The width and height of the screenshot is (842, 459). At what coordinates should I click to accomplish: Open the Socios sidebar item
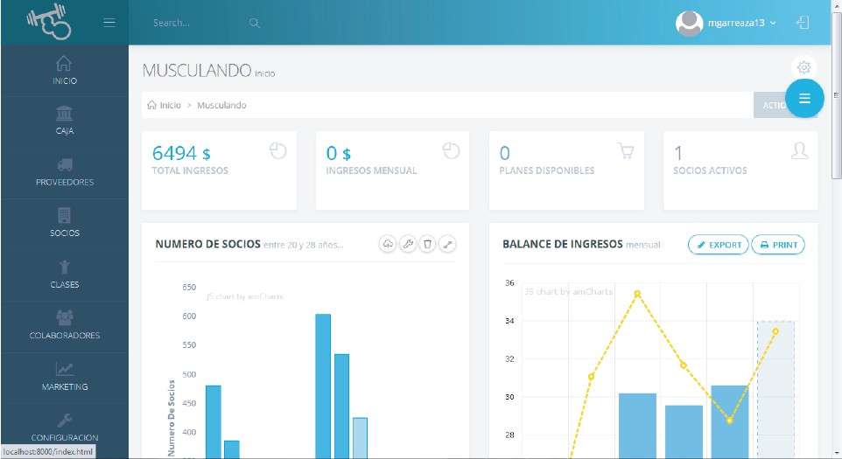tap(65, 224)
